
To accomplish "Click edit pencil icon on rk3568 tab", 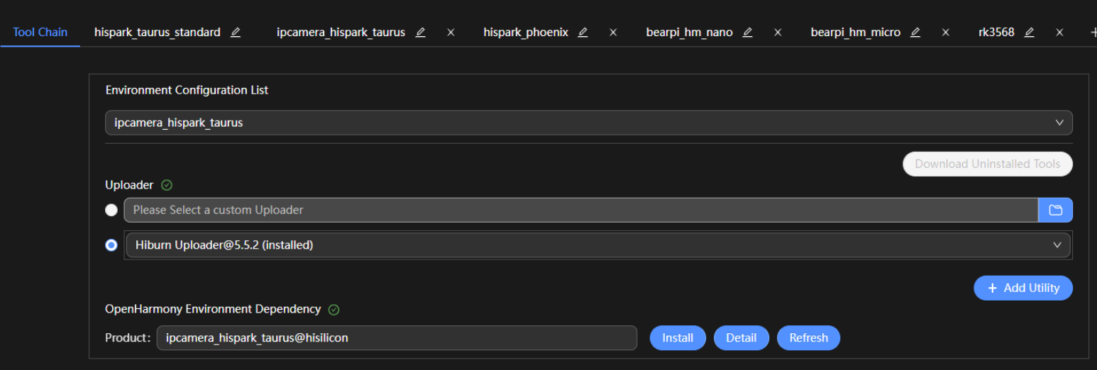I will pos(1029,33).
